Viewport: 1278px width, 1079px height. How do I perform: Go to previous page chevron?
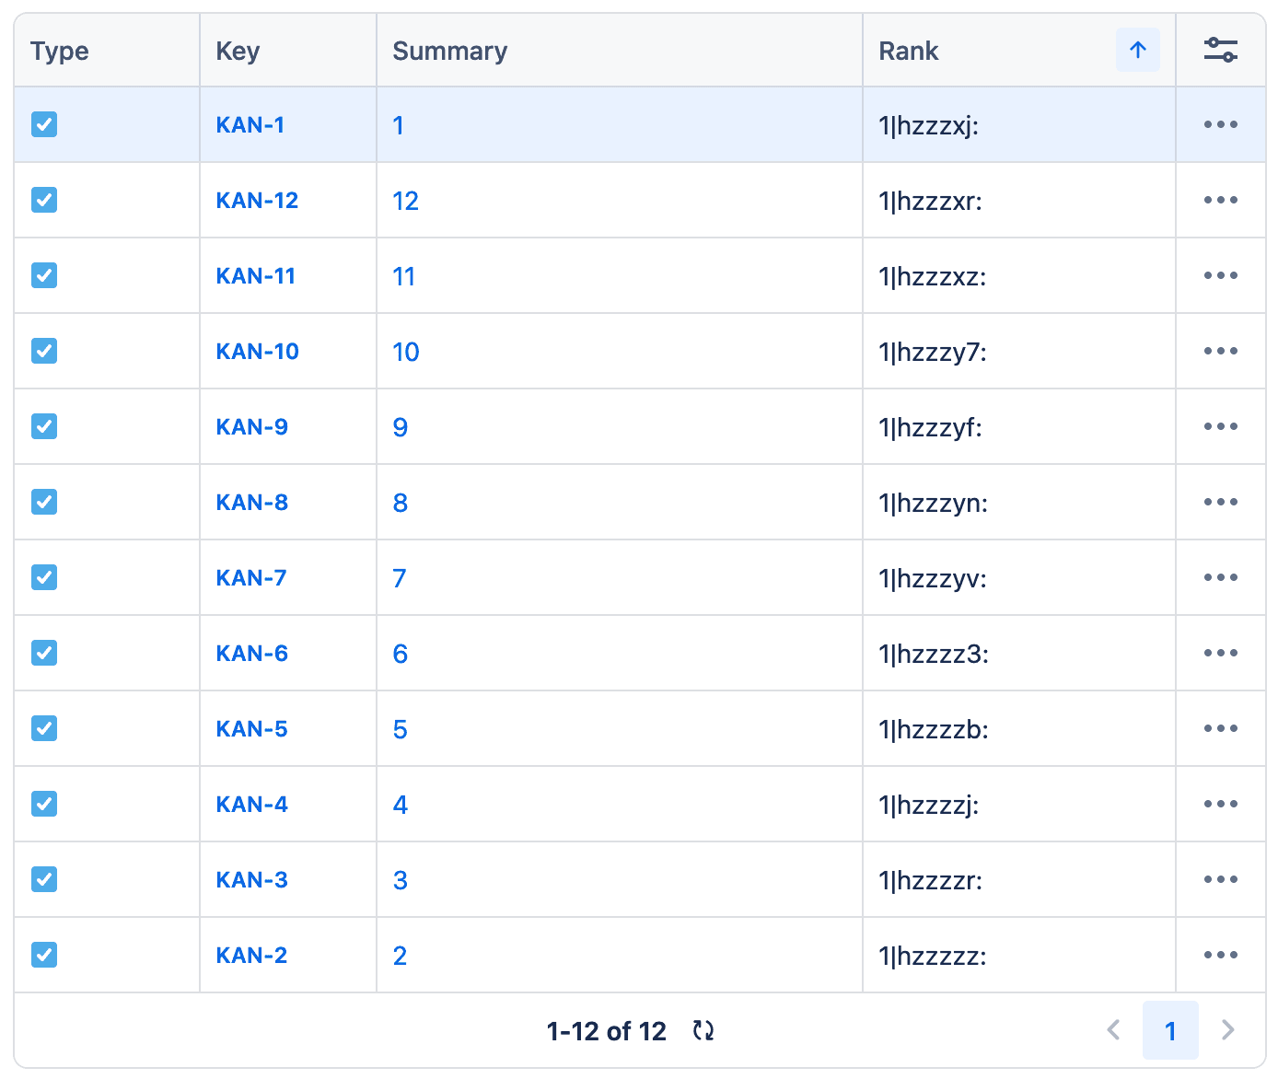click(1114, 1030)
